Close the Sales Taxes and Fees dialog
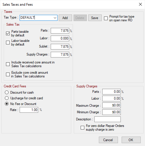Image resolution: width=145 pixels, height=146 pixels. 140,4
